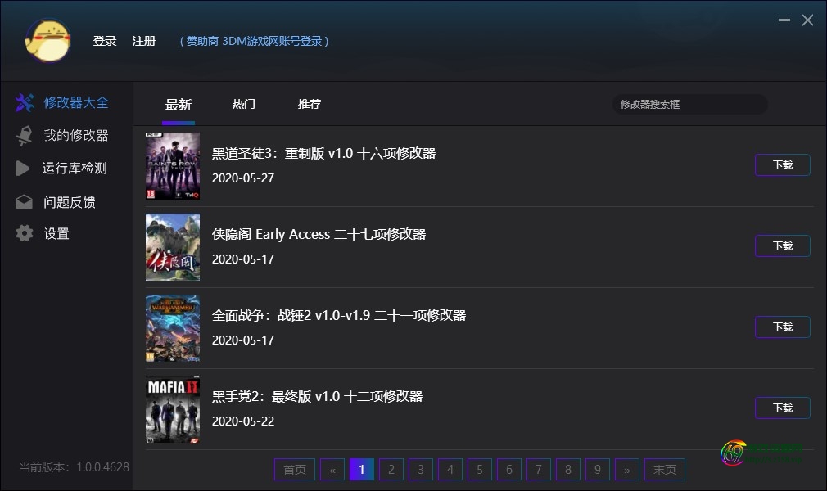
Task: Click the 黑手党2 cover thumbnail
Action: click(172, 408)
